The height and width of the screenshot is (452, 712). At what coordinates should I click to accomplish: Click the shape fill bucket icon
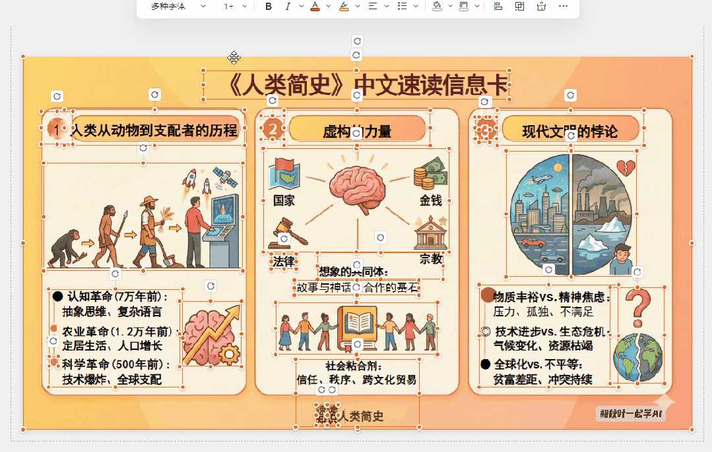click(437, 6)
